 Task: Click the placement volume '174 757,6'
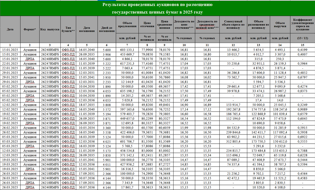(x=258, y=109)
